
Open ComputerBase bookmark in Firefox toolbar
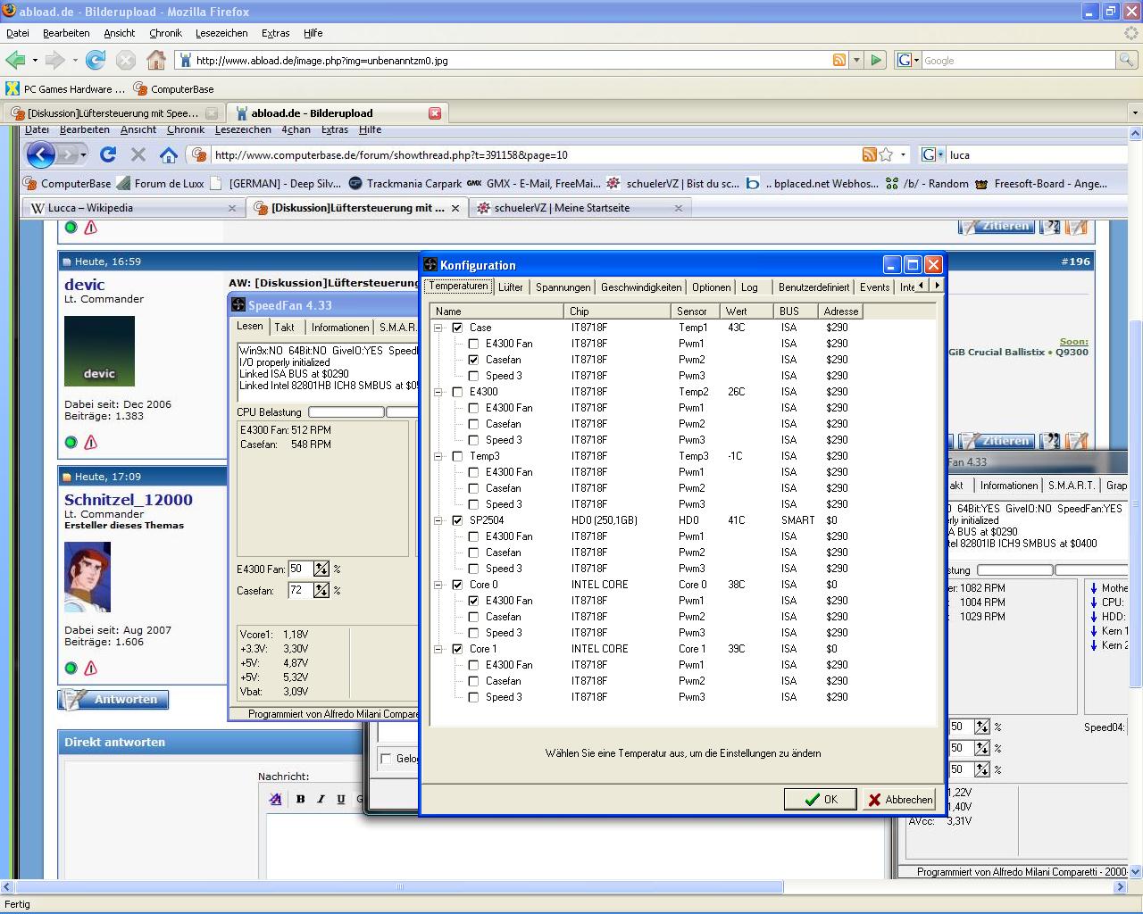[173, 89]
